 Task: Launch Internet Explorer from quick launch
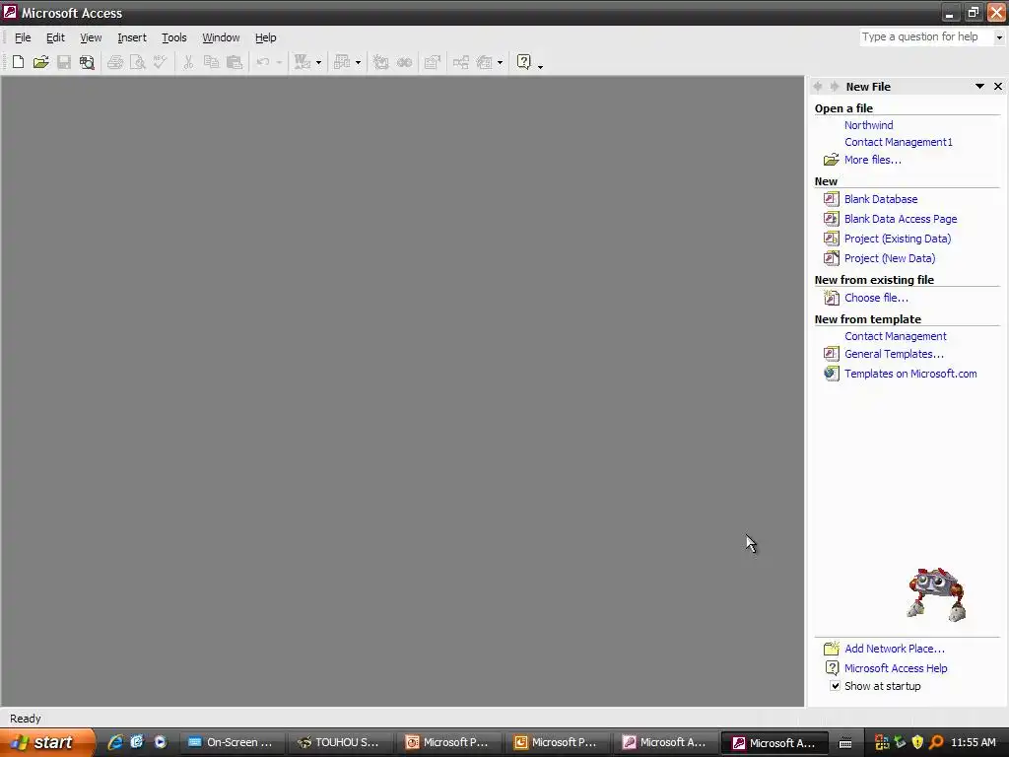coord(115,742)
